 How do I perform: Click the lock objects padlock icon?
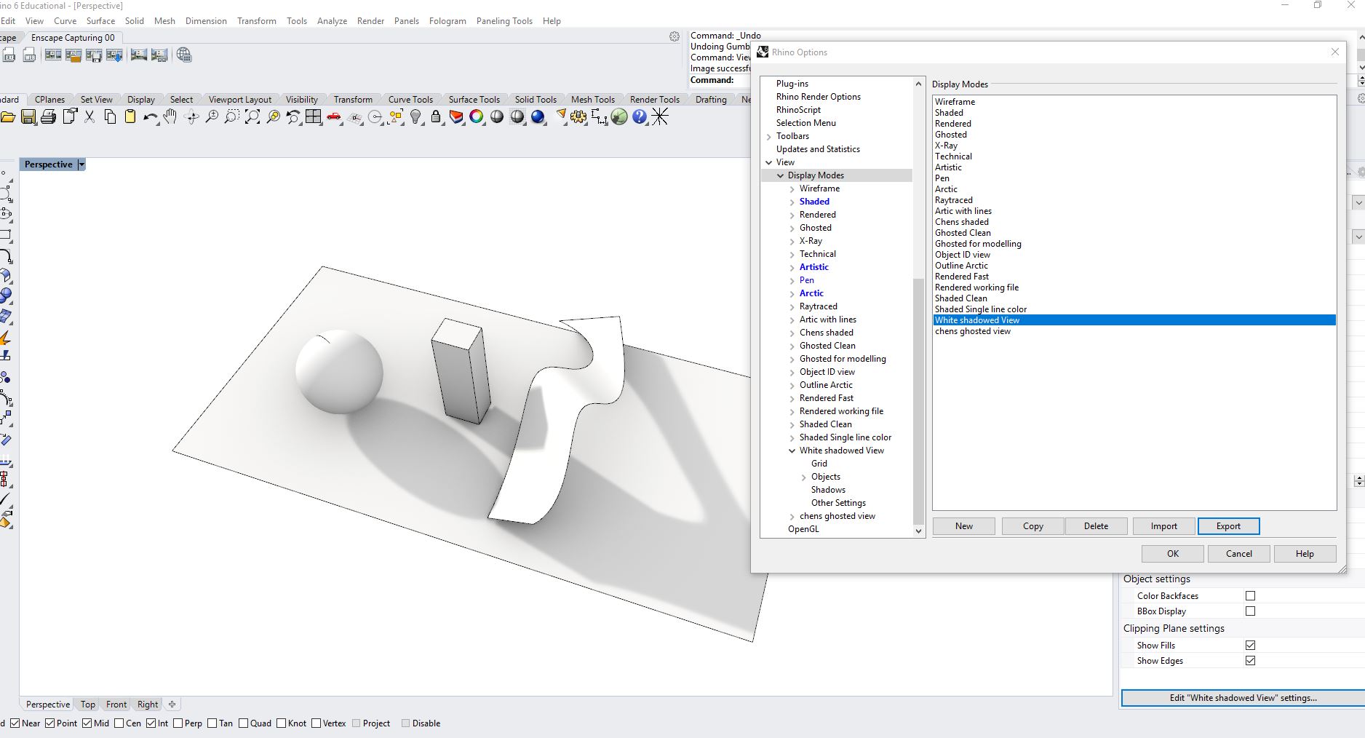(436, 117)
